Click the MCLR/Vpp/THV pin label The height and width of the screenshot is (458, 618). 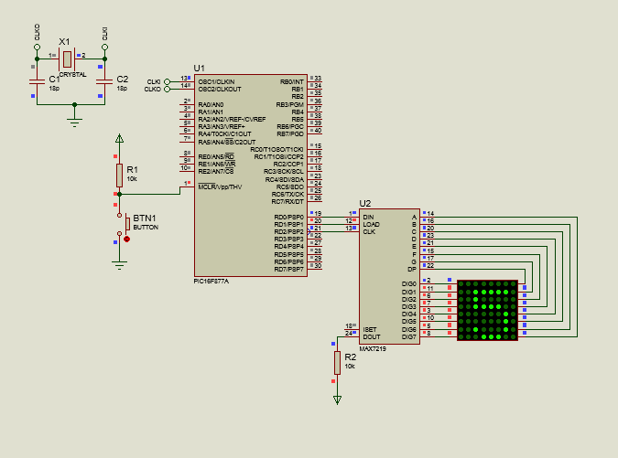tap(220, 186)
